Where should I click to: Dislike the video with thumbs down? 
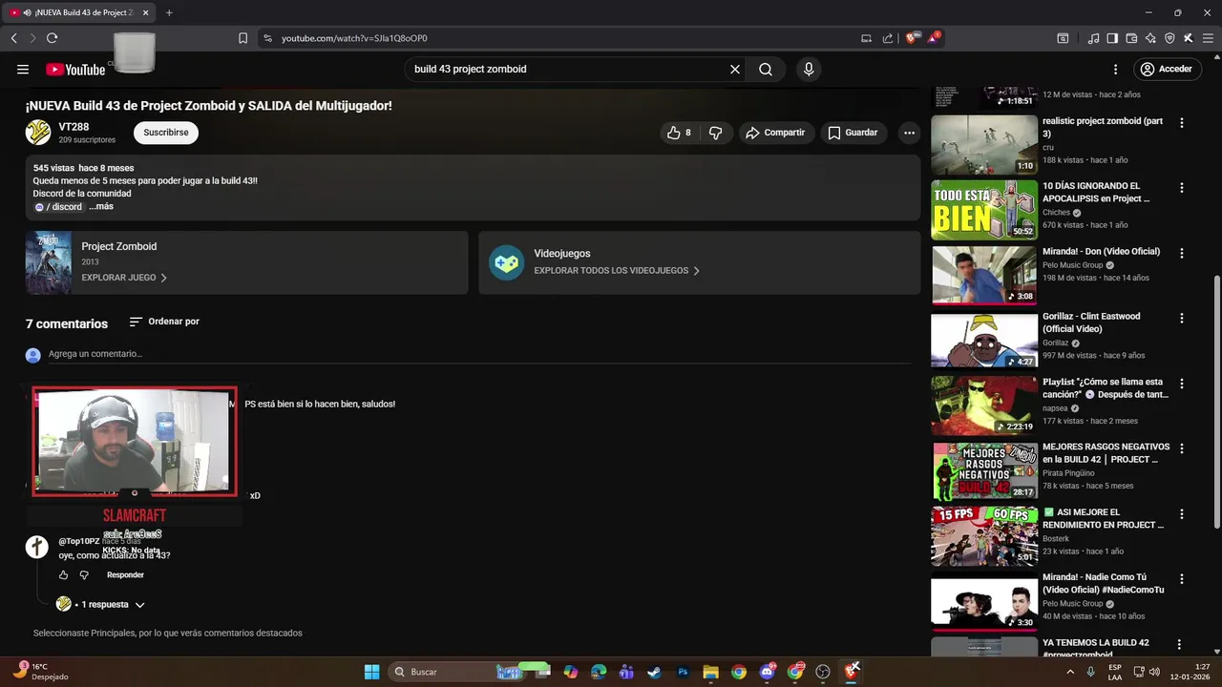pos(716,133)
